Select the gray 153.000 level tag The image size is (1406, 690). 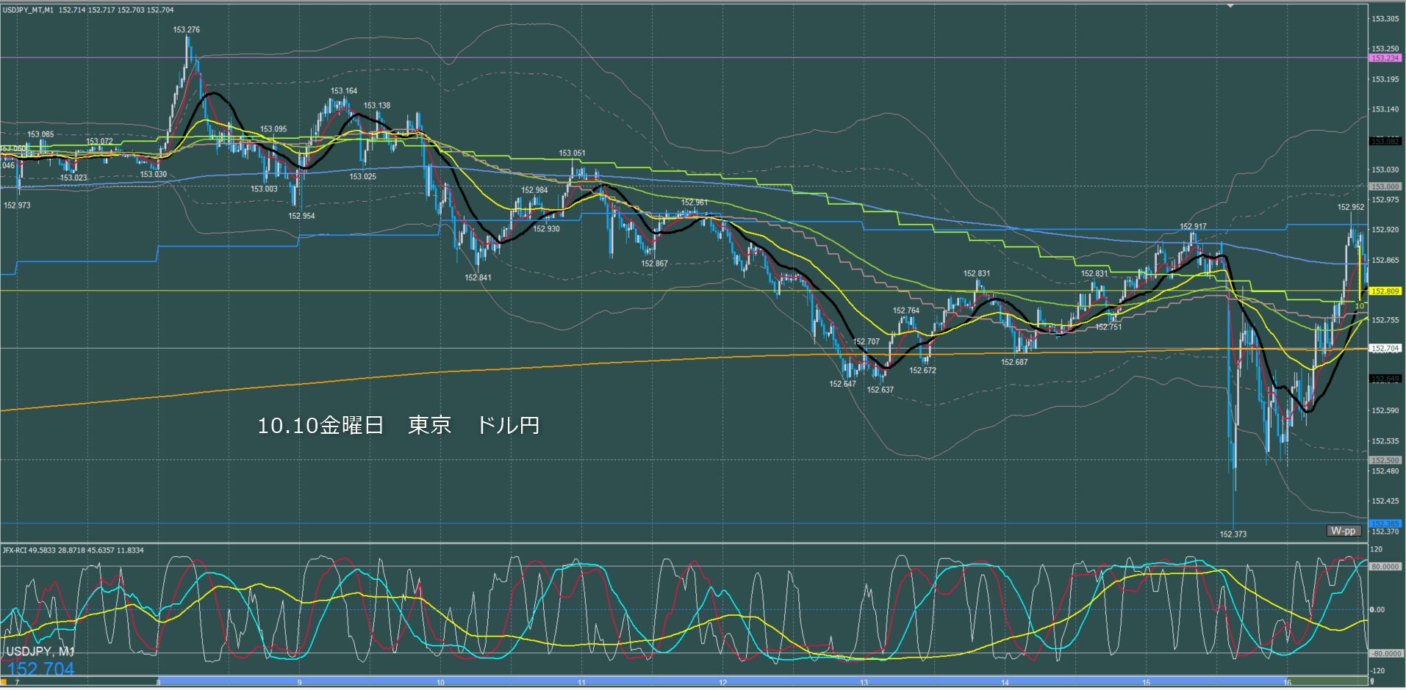1384,186
